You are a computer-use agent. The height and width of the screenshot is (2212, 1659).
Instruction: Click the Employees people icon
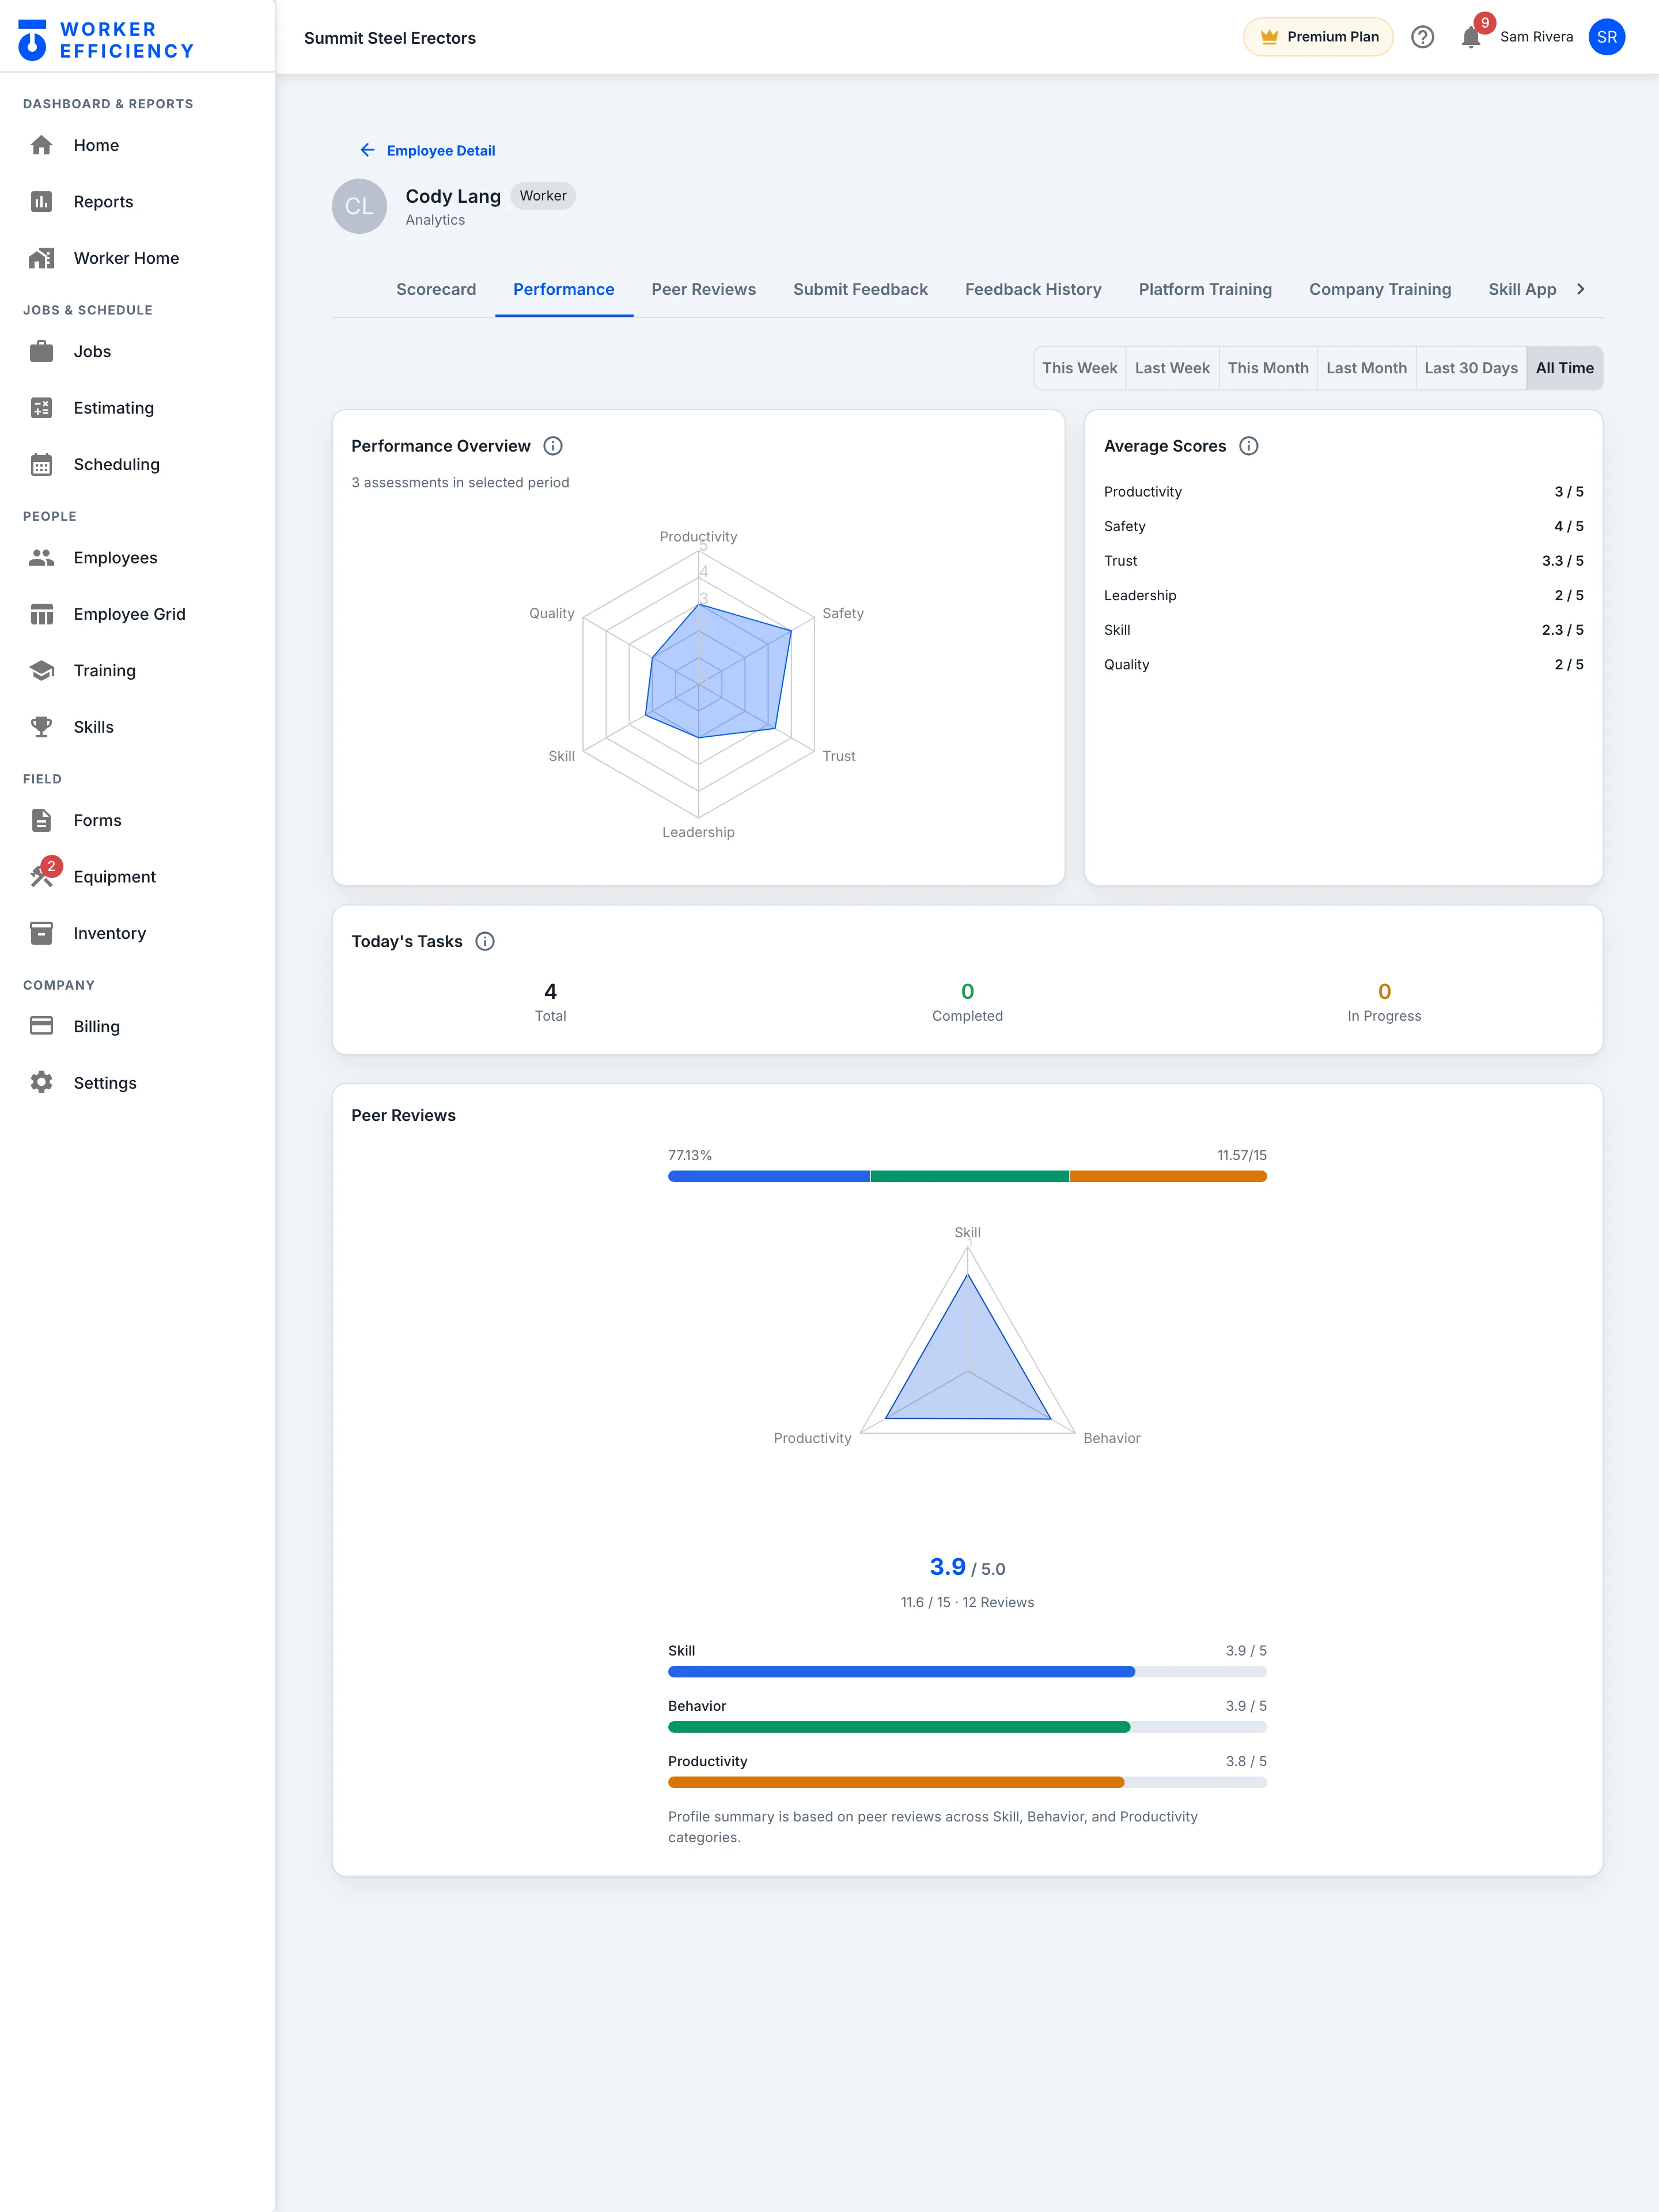click(x=41, y=557)
